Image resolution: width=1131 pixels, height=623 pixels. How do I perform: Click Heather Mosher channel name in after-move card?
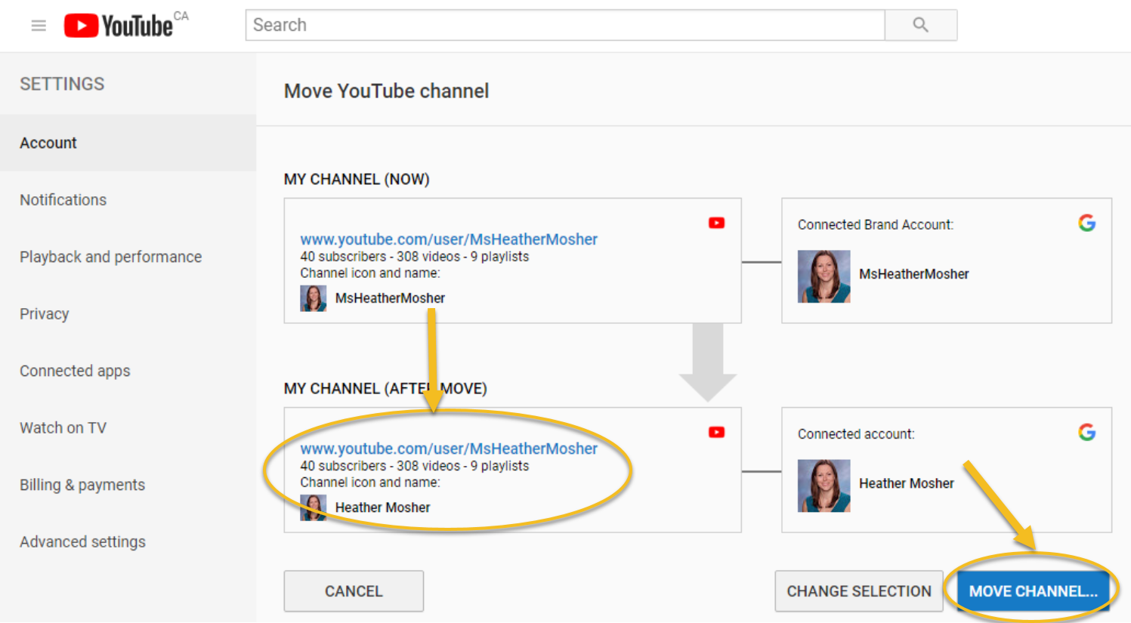pos(382,507)
